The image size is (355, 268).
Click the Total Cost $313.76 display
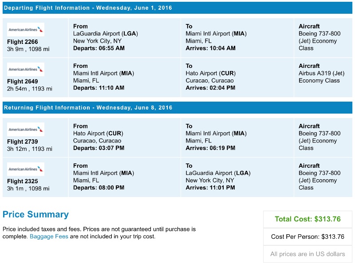pyautogui.click(x=308, y=219)
